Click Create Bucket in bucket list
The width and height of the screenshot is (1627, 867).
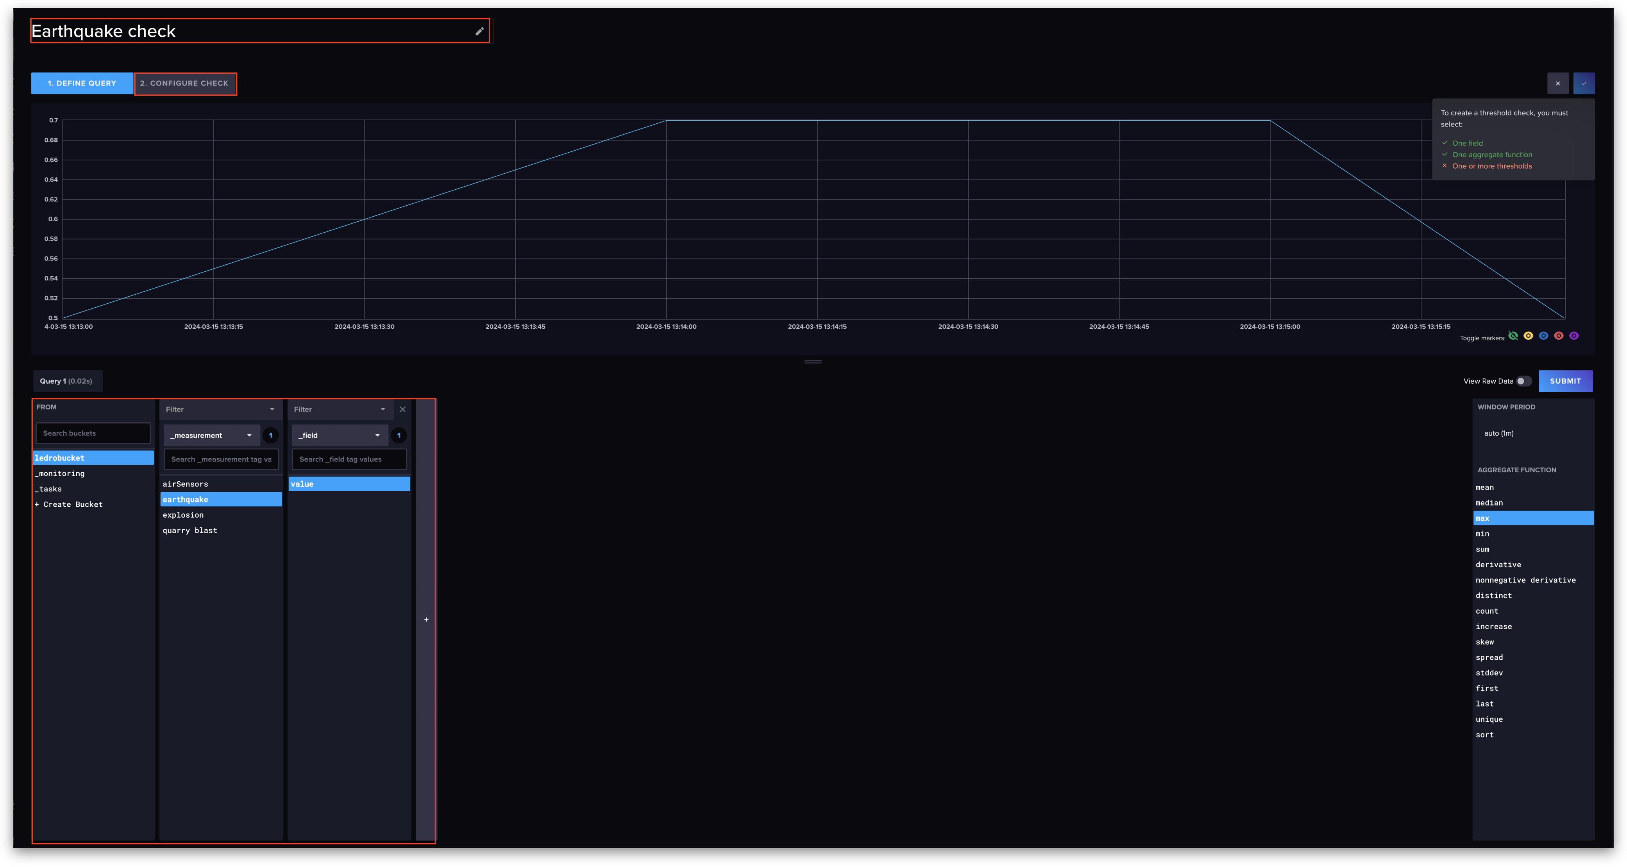tap(70, 505)
